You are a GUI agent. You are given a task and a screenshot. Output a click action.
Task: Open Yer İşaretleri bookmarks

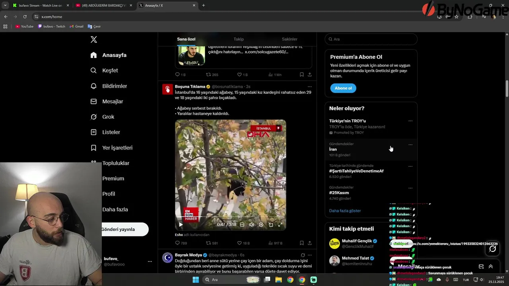click(111, 147)
